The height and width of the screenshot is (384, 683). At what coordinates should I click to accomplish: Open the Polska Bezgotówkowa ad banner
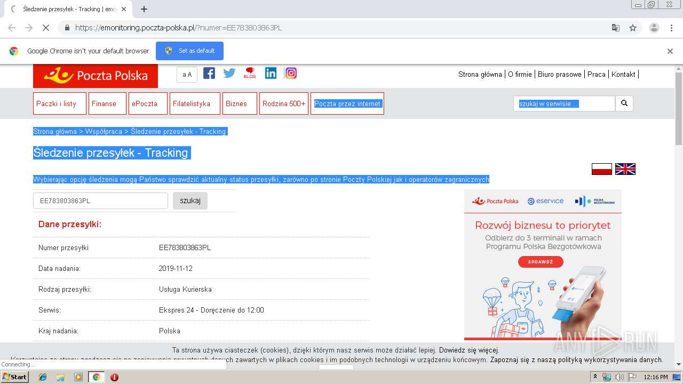pos(543,265)
